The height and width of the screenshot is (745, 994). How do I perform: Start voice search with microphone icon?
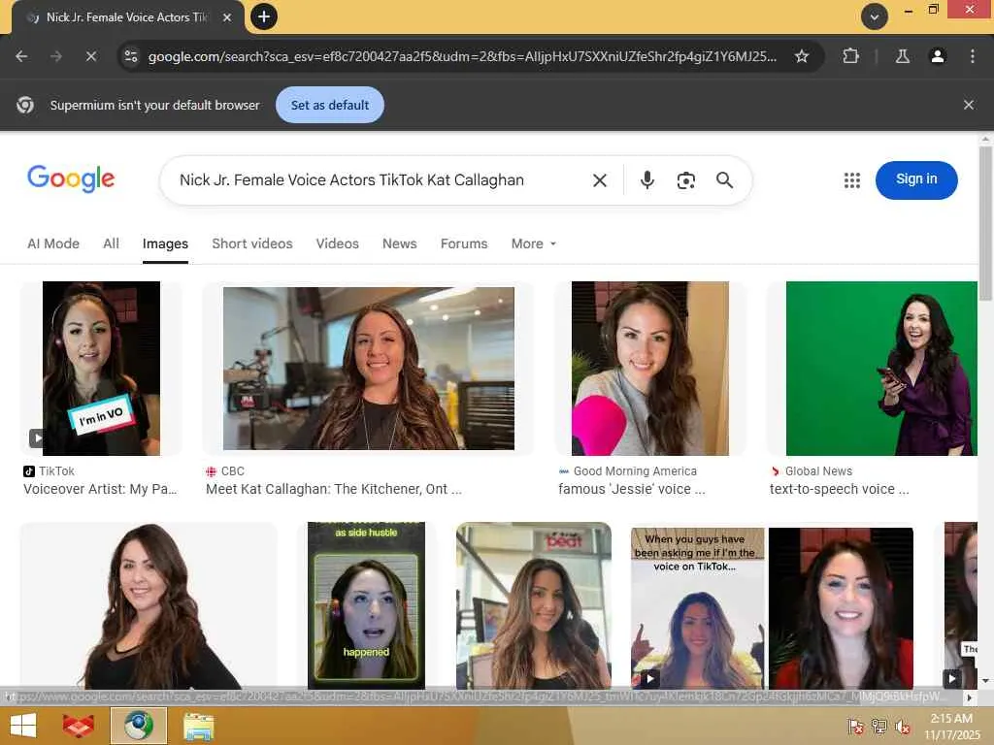coord(647,180)
